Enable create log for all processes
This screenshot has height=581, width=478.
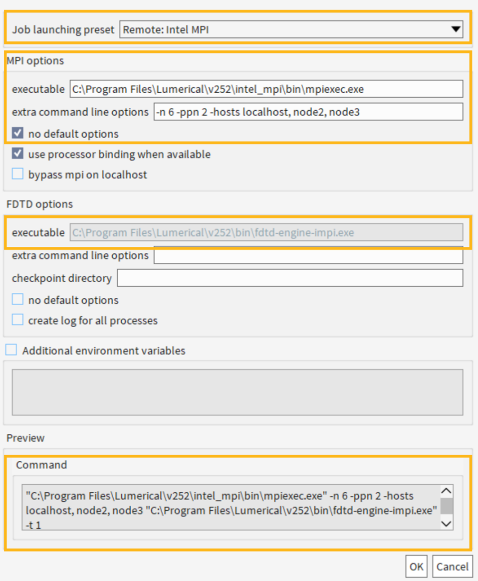pyautogui.click(x=18, y=320)
